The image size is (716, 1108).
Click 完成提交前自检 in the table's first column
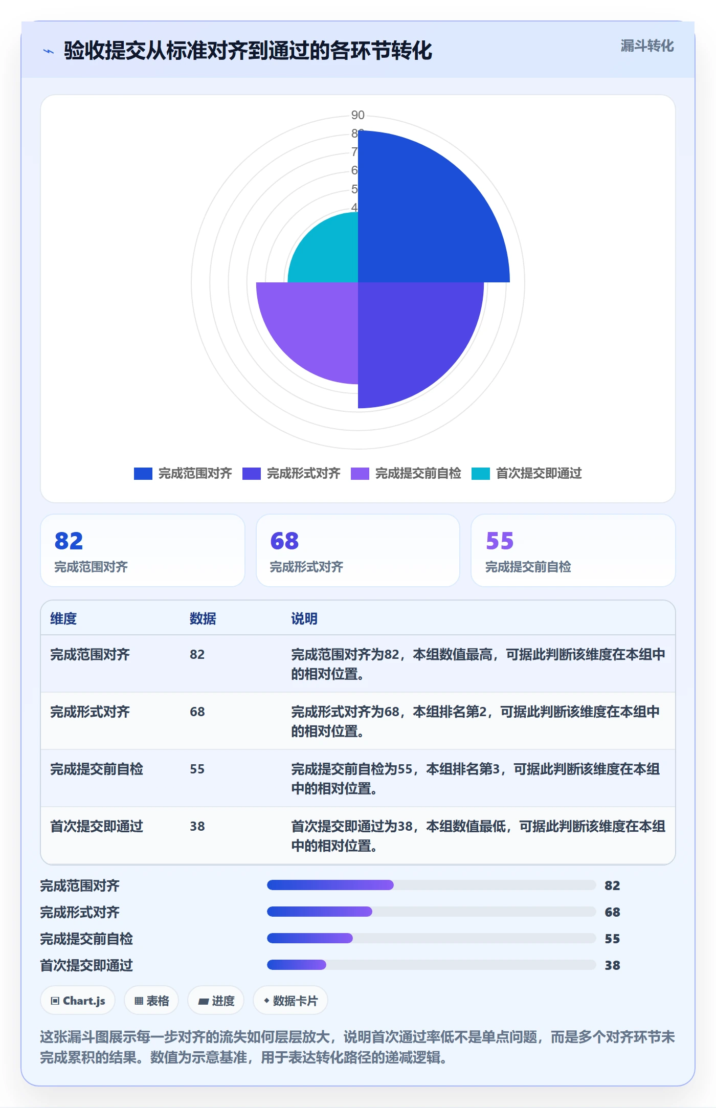click(97, 769)
